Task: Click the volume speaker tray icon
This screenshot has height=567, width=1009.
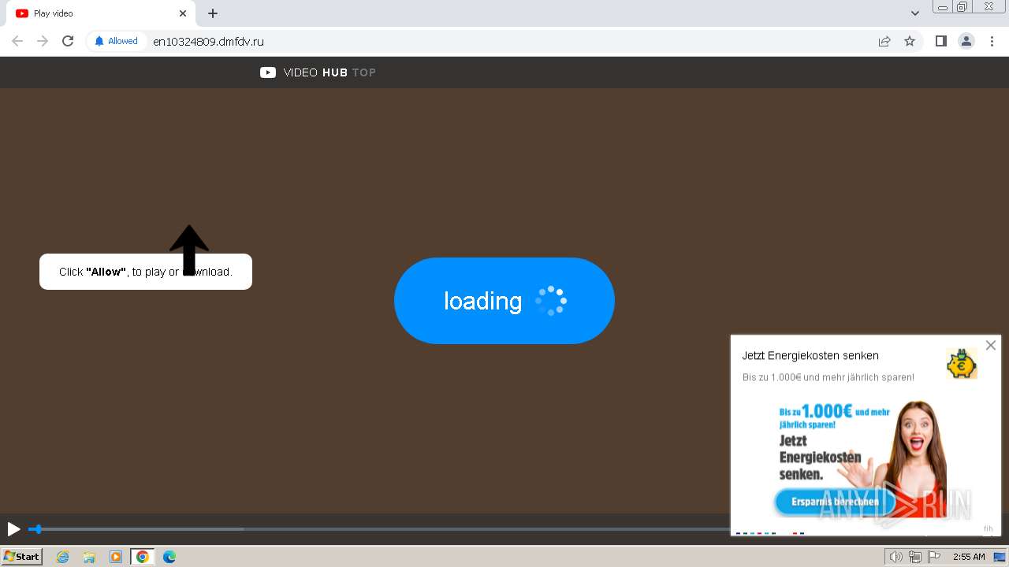Action: click(896, 557)
